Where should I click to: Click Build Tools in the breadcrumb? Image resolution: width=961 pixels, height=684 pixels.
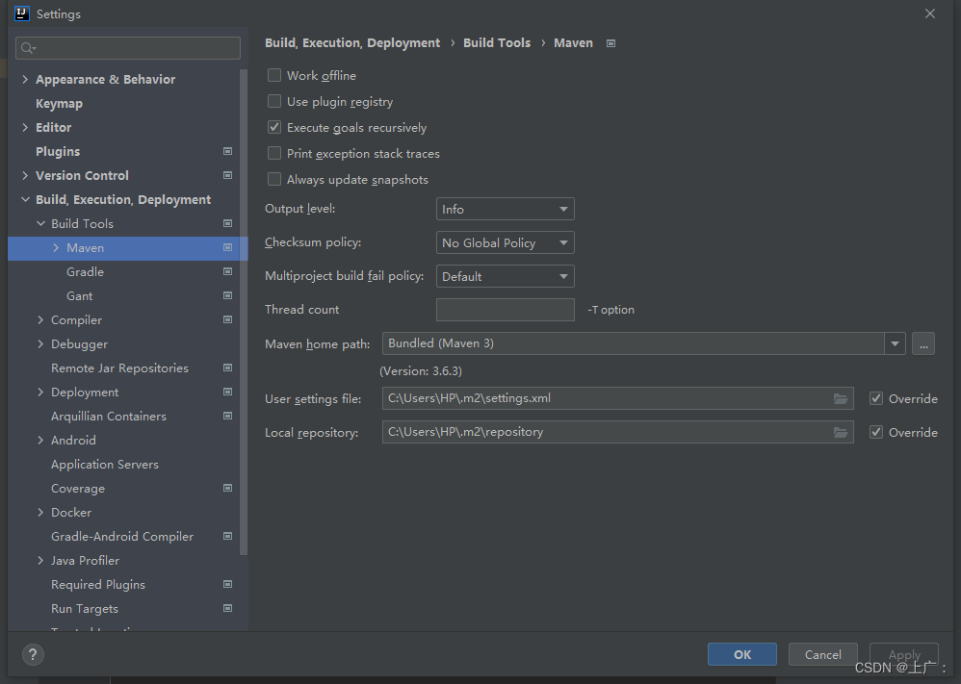pos(497,43)
